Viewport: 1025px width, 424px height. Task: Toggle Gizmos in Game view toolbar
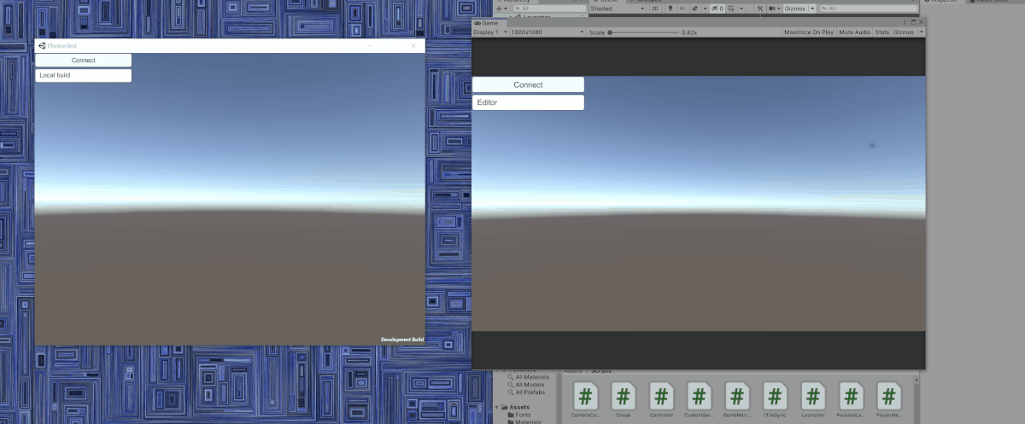903,32
